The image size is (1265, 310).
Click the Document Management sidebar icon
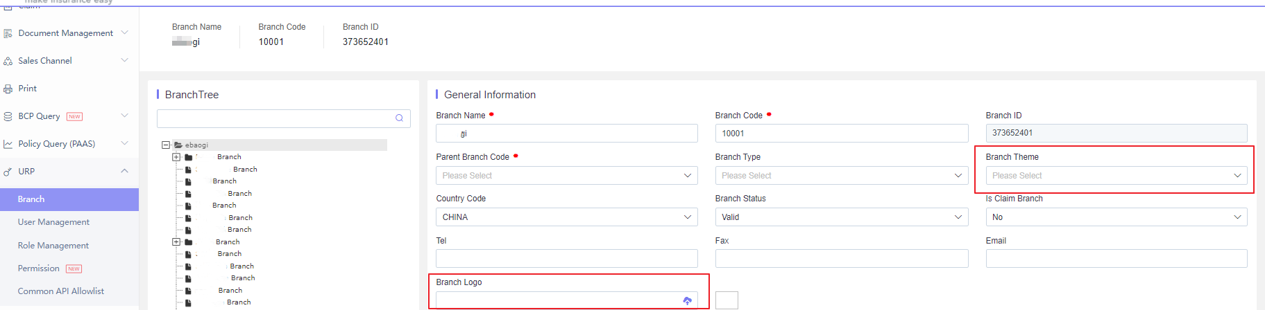(x=8, y=33)
